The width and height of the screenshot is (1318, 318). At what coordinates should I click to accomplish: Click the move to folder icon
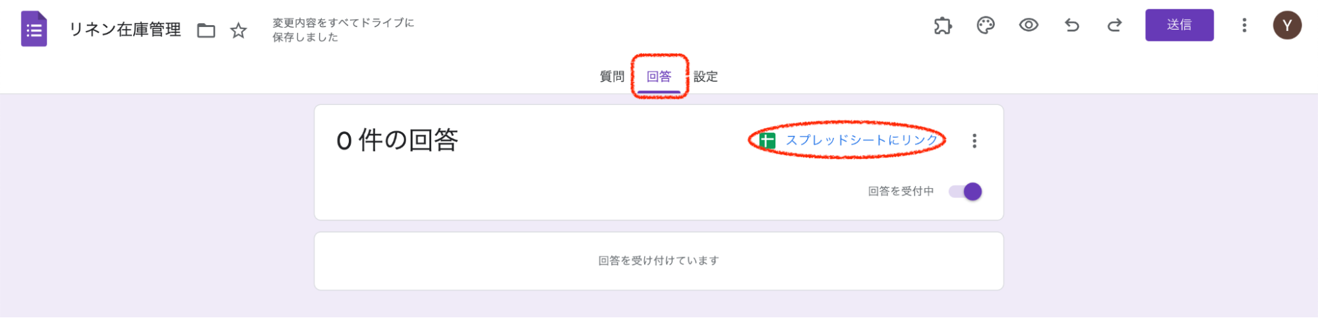206,30
